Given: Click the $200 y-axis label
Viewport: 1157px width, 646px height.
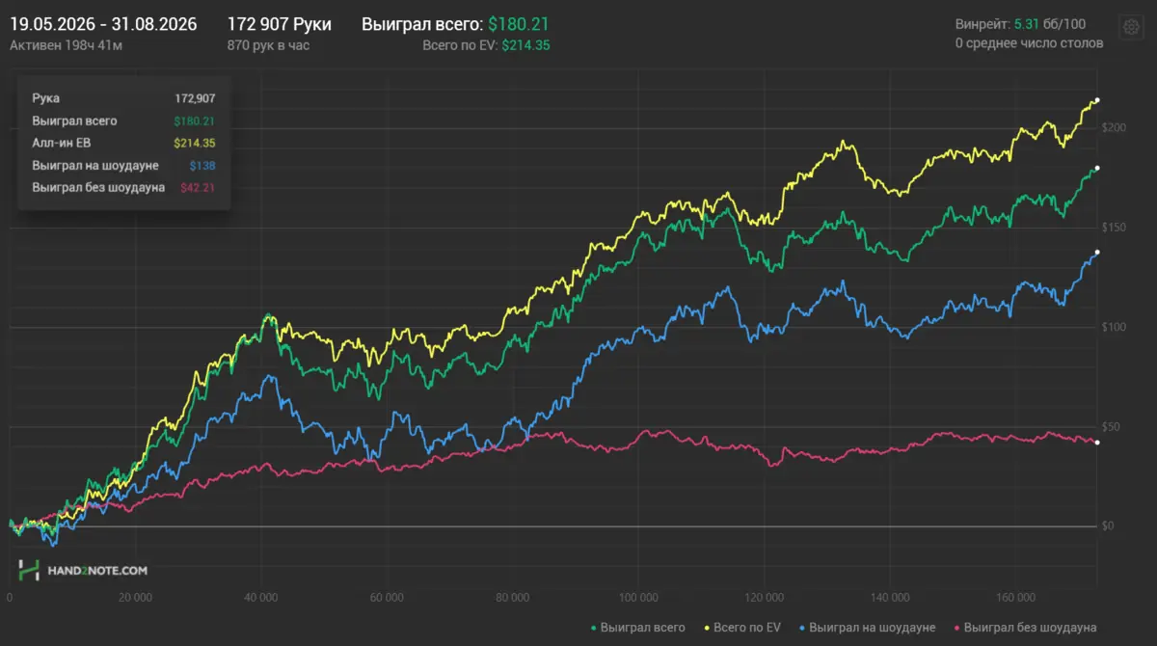Looking at the screenshot, I should click(x=1114, y=127).
